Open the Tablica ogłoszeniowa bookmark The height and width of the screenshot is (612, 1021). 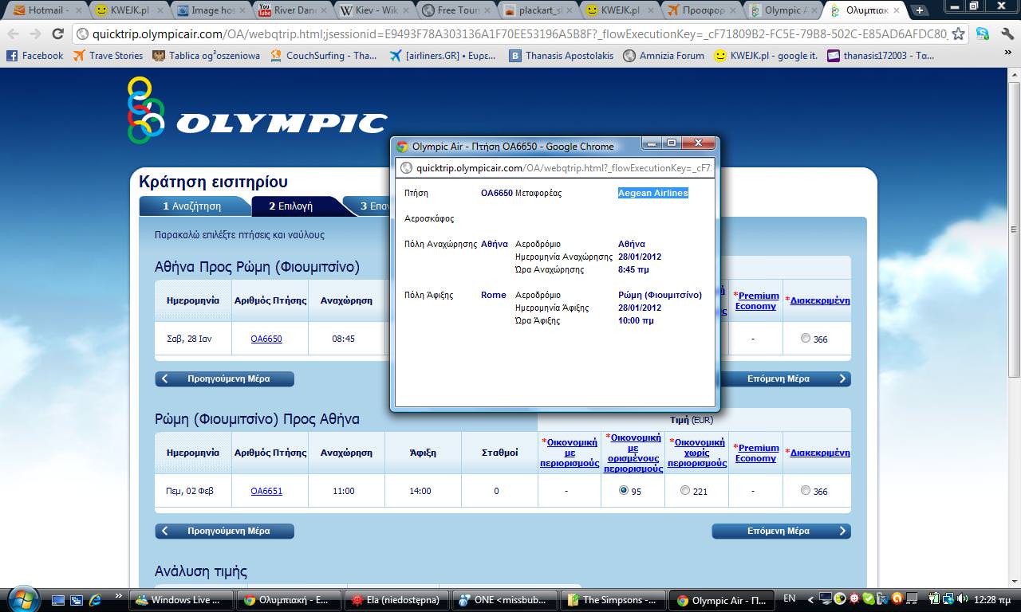coord(207,56)
